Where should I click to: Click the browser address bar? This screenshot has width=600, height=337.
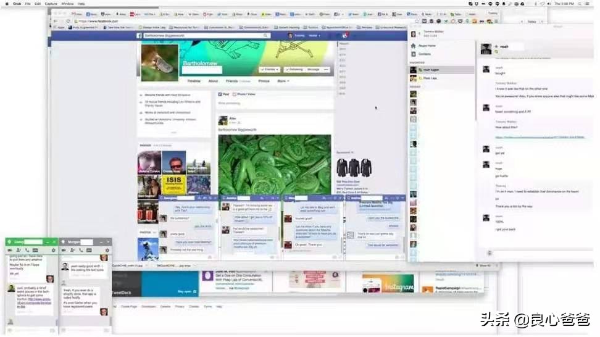pyautogui.click(x=245, y=21)
